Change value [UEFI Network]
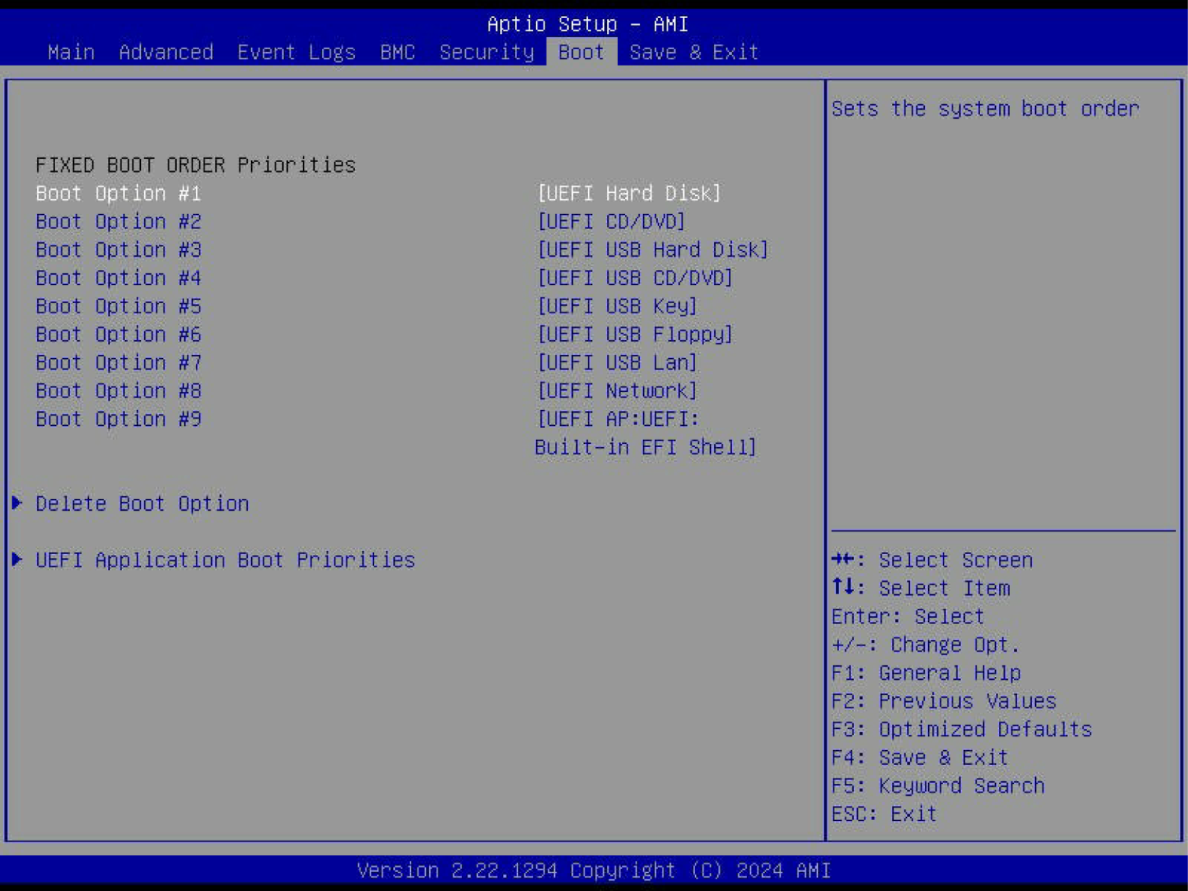The width and height of the screenshot is (1188, 891). coord(616,391)
